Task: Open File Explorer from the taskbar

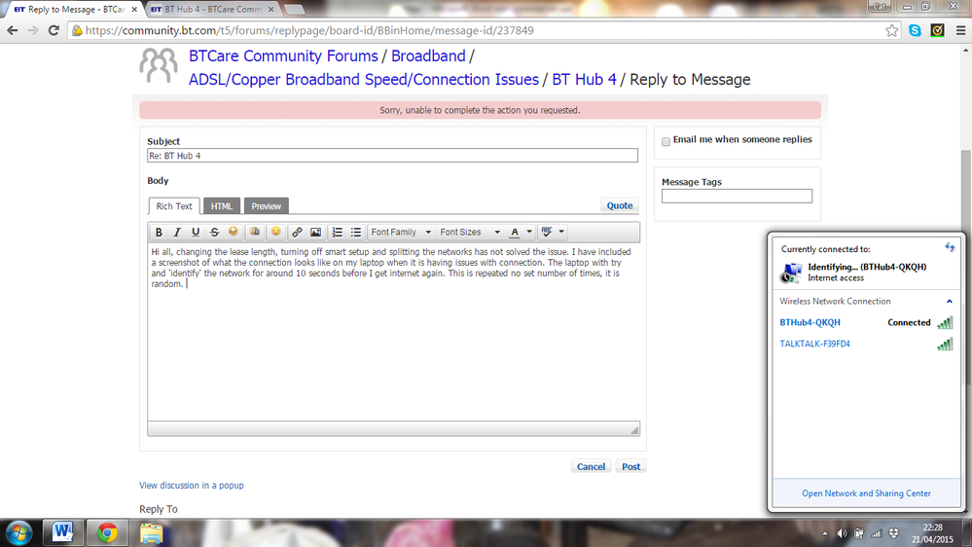Action: point(151,532)
